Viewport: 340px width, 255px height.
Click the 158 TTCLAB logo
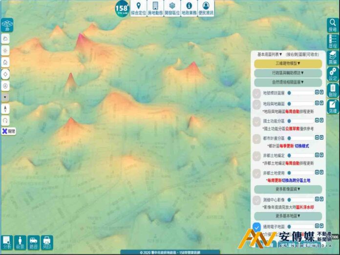click(122, 9)
